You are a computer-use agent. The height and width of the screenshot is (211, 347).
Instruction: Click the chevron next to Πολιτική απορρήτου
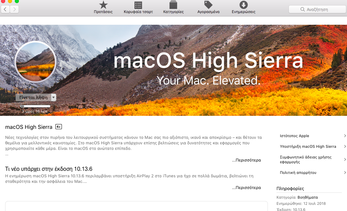click(345, 173)
